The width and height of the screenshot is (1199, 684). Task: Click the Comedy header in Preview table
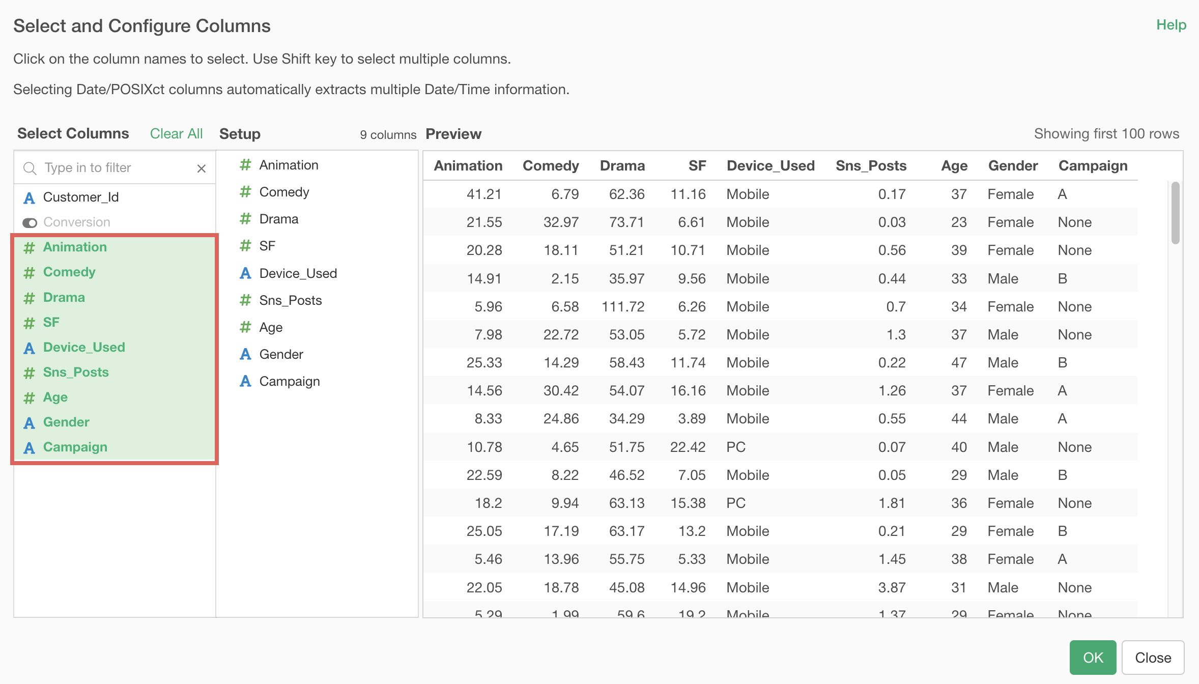(x=551, y=166)
